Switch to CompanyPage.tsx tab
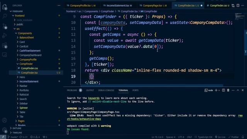 coord(154,5)
